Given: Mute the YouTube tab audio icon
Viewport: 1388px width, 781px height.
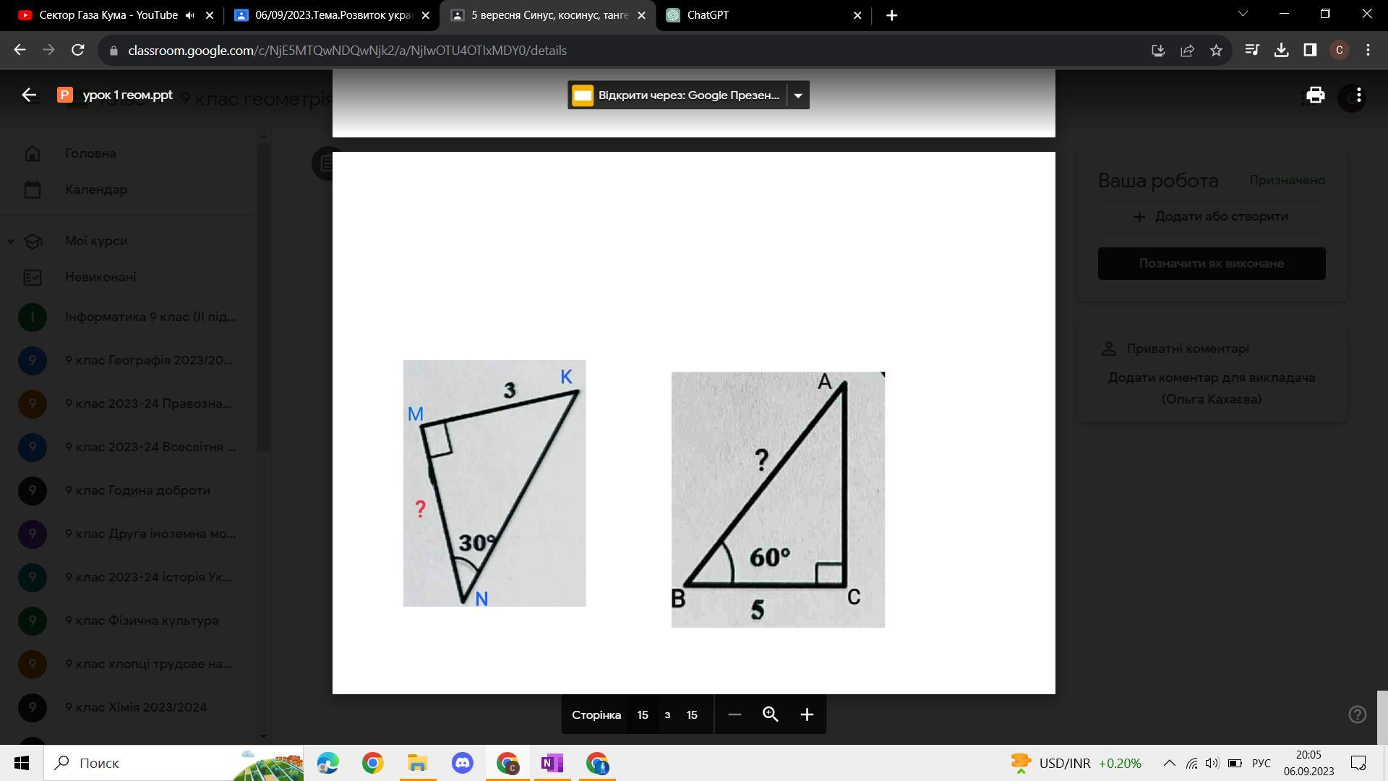Looking at the screenshot, I should click(190, 15).
